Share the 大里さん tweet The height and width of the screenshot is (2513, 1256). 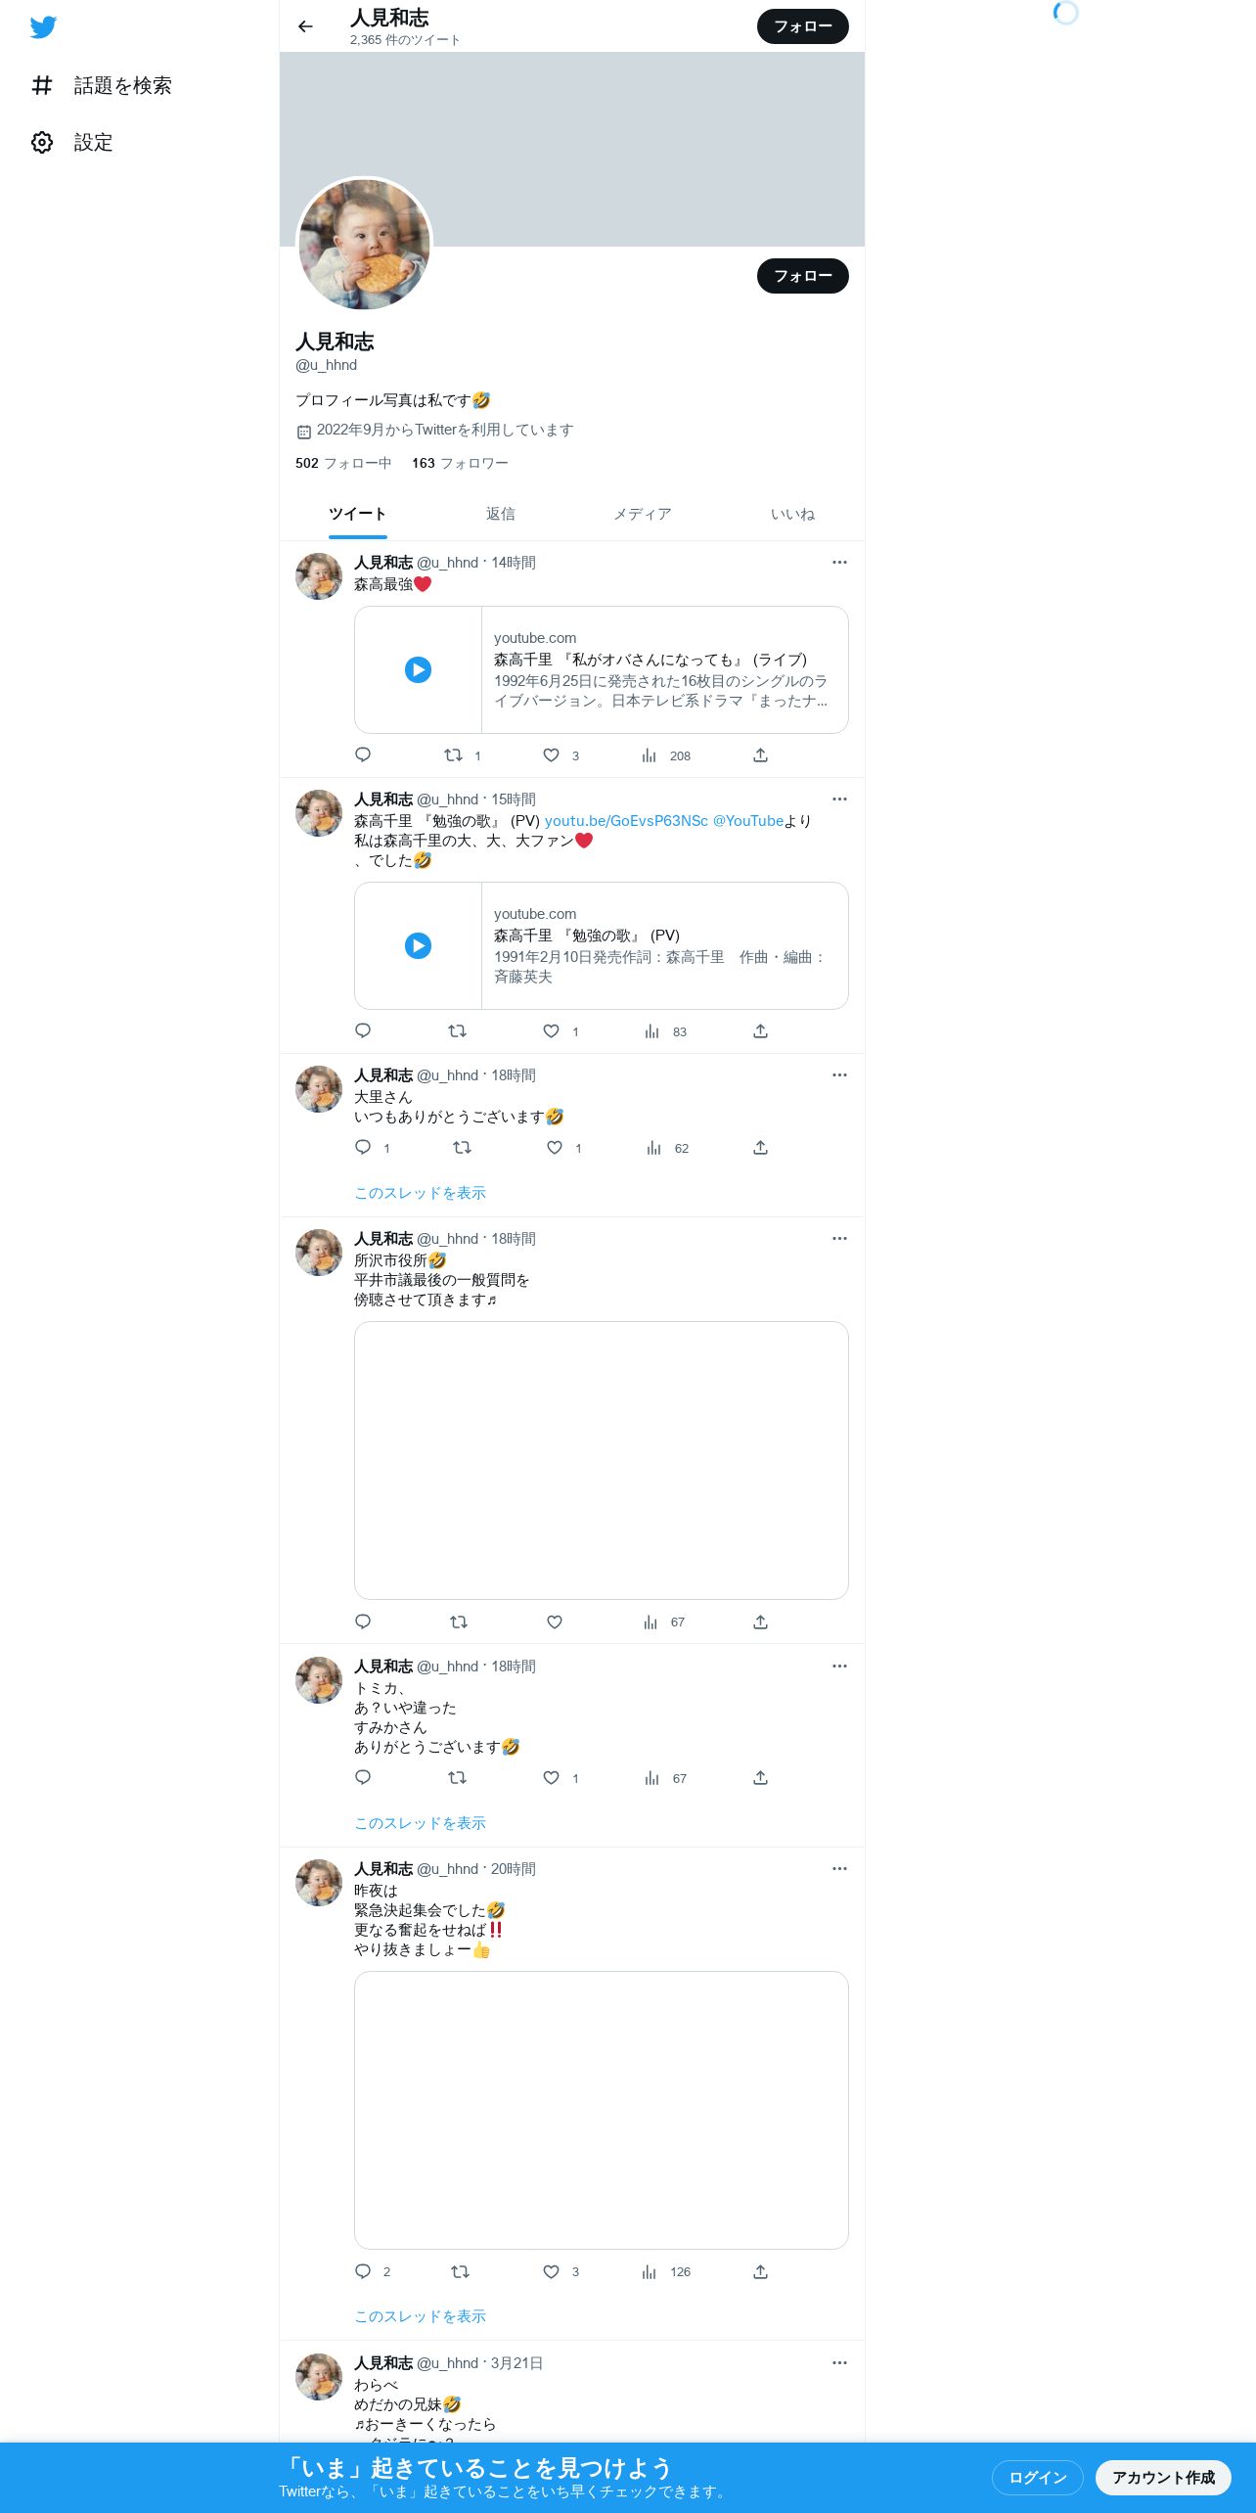760,1148
